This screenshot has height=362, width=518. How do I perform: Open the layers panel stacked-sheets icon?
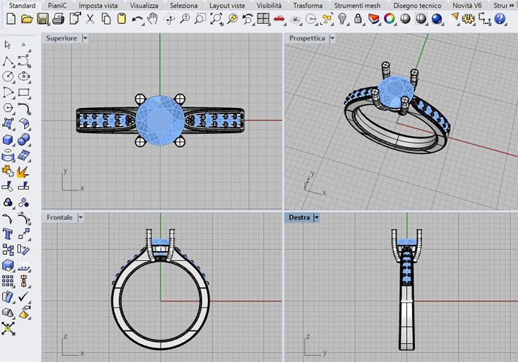374,19
